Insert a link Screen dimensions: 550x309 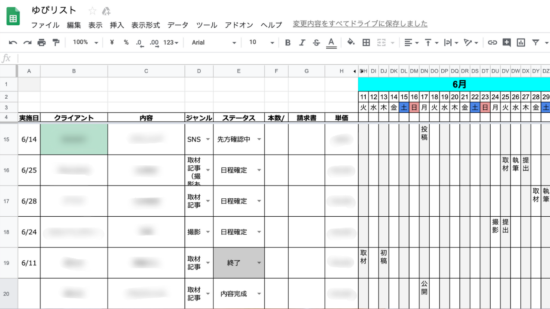click(492, 42)
